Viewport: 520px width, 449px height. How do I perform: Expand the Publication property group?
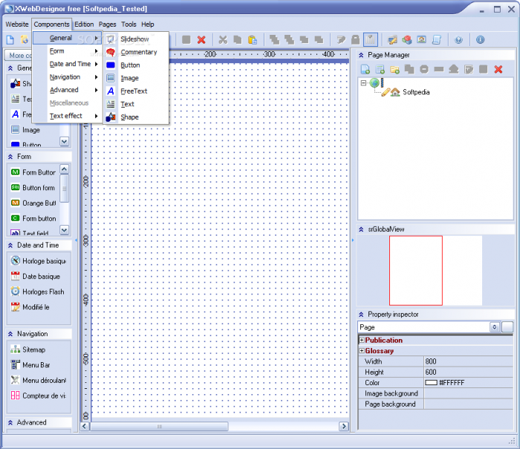click(362, 341)
